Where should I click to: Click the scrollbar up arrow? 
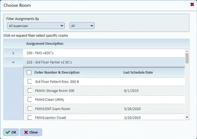[187, 51]
